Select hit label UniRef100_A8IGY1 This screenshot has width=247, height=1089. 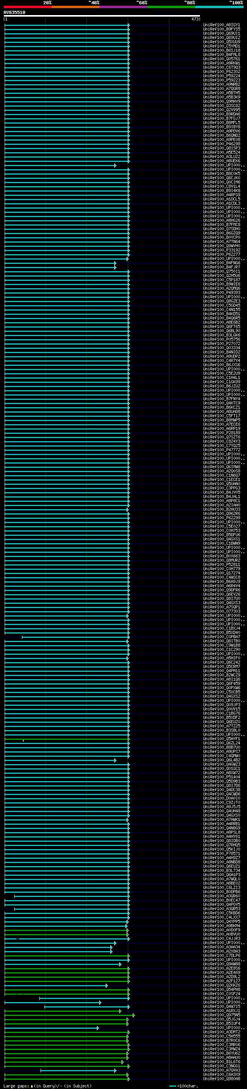pyautogui.click(x=222, y=25)
